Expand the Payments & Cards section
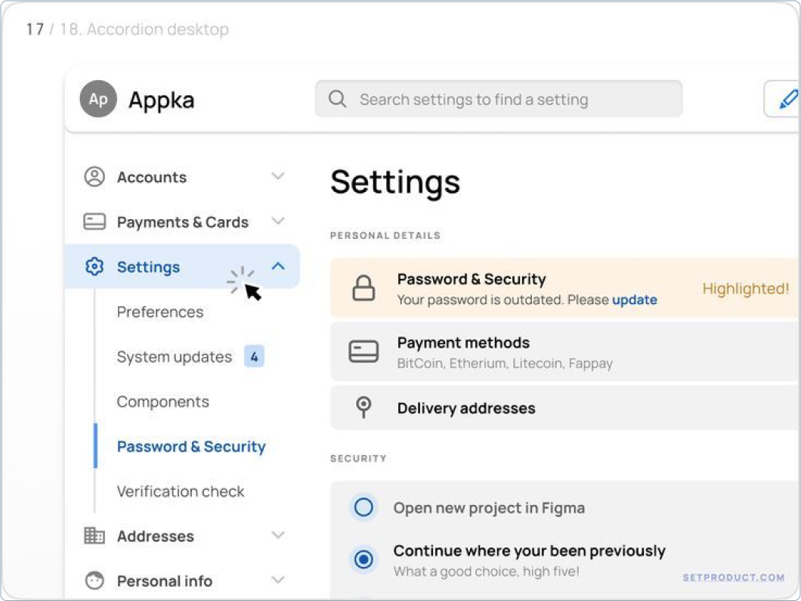This screenshot has width=801, height=601. 278,222
